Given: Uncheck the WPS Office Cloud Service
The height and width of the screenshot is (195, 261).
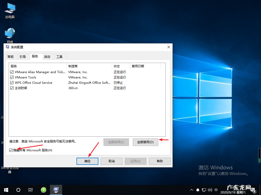Looking at the screenshot, I should pos(12,83).
